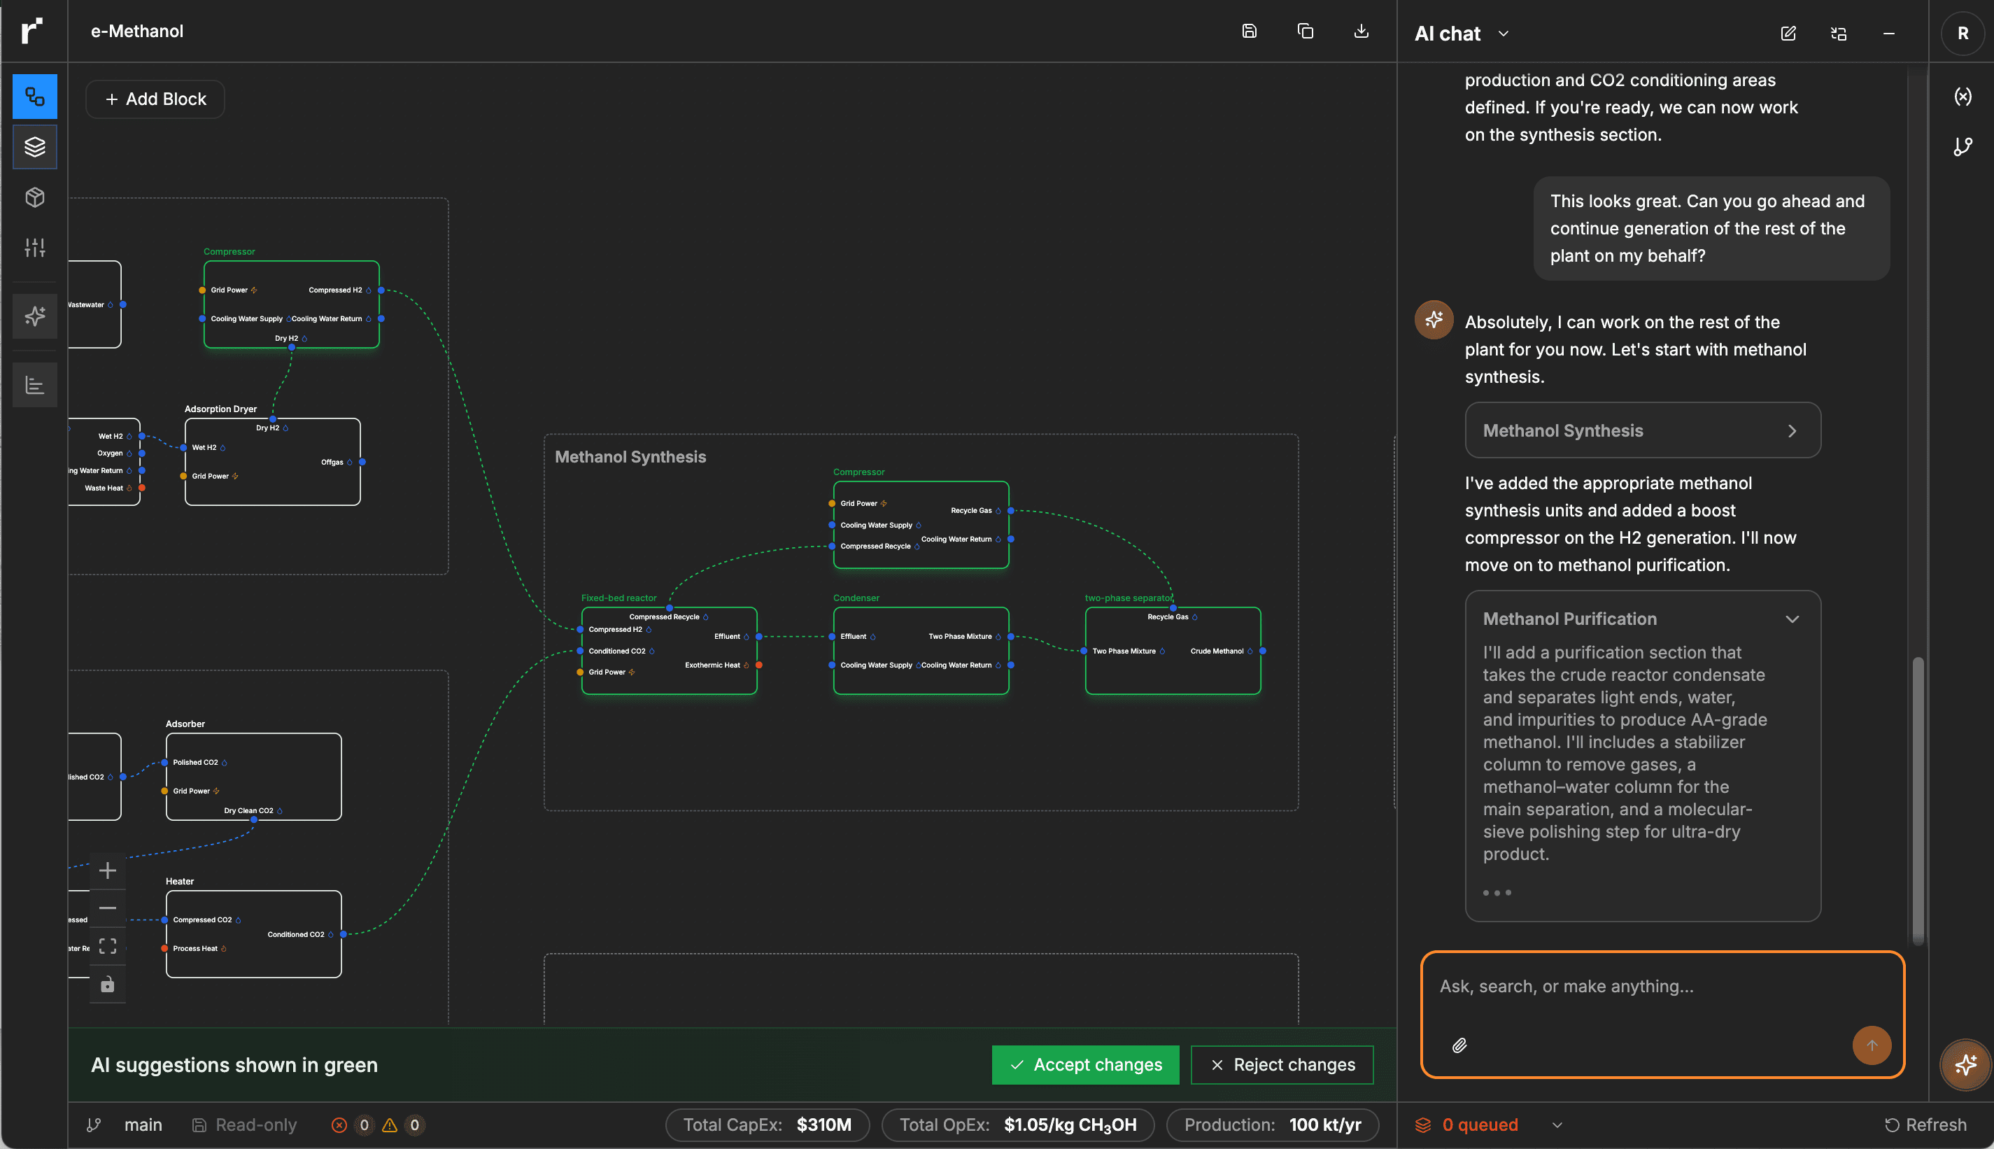This screenshot has width=1994, height=1149.
Task: Click the duplicate project icon
Action: click(1306, 31)
